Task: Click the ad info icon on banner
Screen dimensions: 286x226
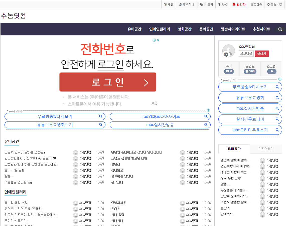Action: (154, 40)
